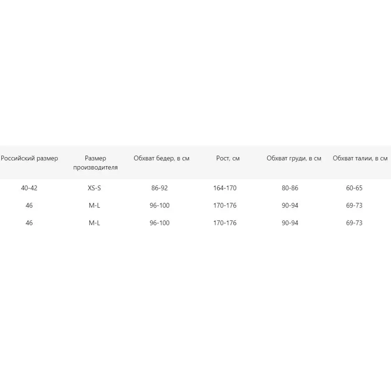The height and width of the screenshot is (391, 391).
Task: Select 'M-L' in the bottom table row
Action: 95,223
